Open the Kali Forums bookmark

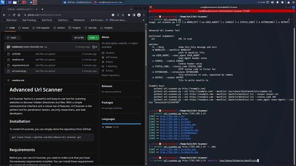[x=96, y=20]
